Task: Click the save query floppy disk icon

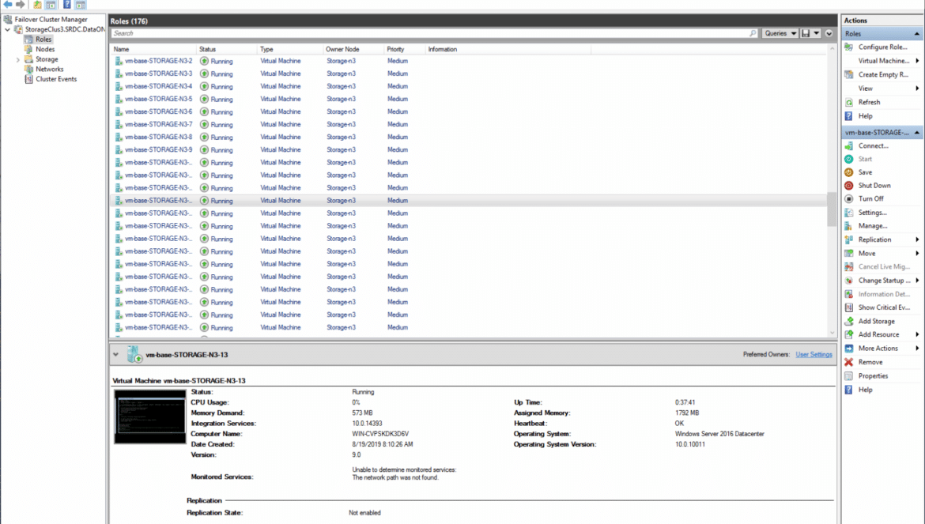Action: click(x=806, y=34)
